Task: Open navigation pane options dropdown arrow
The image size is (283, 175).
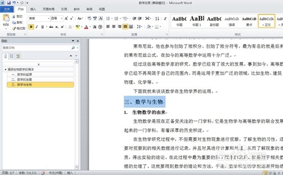Action: pos(73,41)
